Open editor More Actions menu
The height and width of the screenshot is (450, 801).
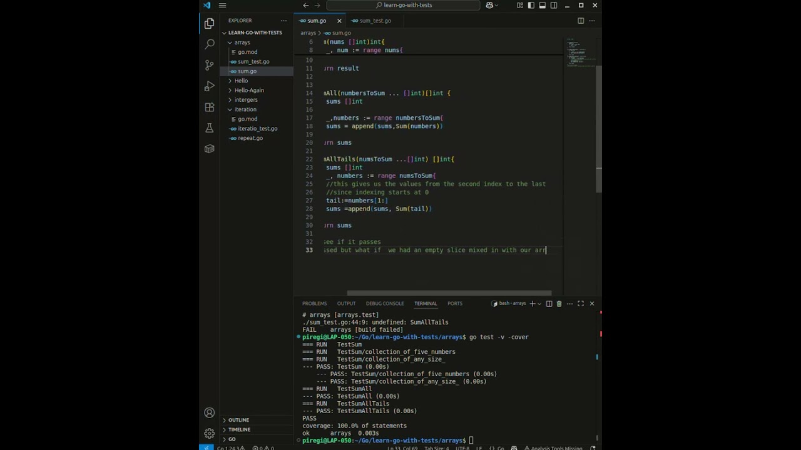(x=592, y=21)
